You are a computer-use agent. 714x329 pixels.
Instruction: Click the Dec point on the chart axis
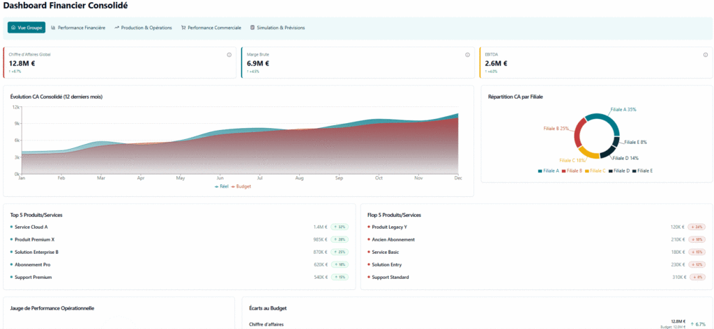(458, 179)
